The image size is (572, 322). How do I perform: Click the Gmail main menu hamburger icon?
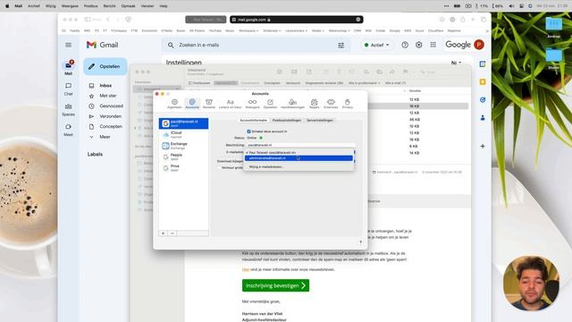pos(68,45)
